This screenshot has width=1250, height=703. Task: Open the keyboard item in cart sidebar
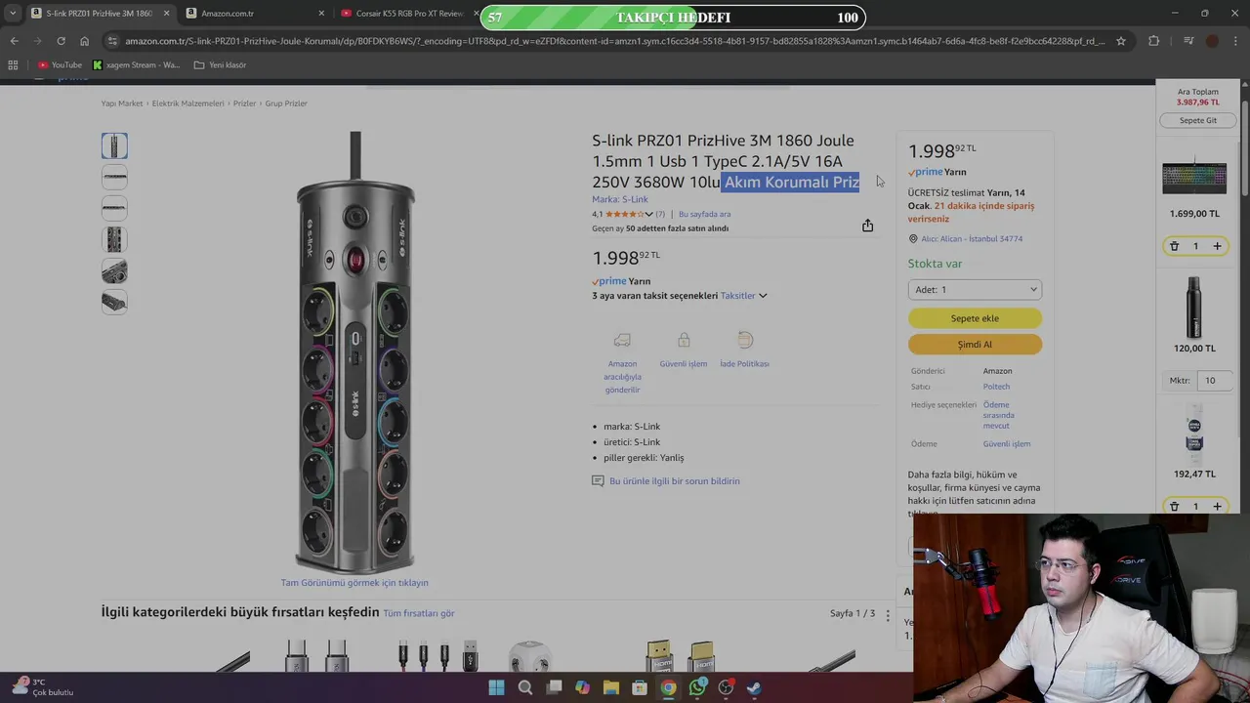click(1194, 177)
